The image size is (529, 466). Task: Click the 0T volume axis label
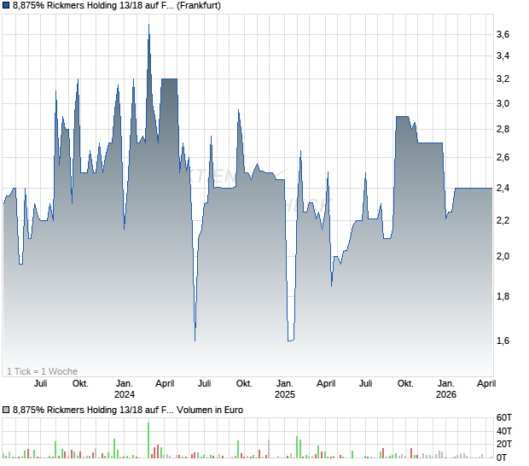[502, 457]
